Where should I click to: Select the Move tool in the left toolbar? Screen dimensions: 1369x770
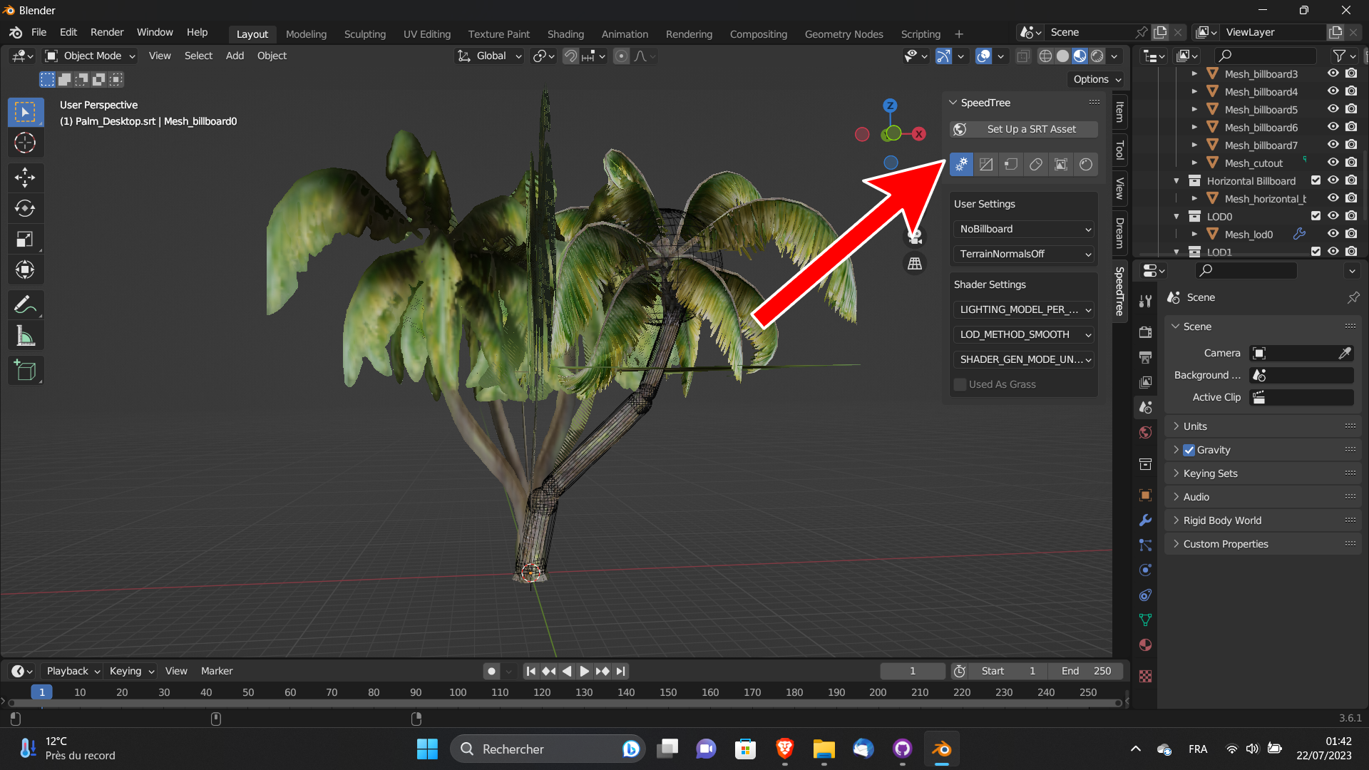[25, 178]
